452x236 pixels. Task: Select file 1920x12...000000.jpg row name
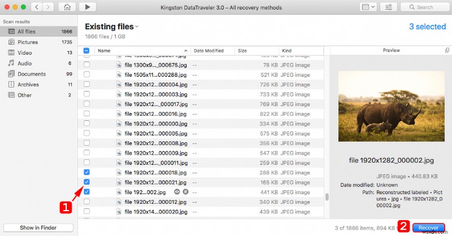[x=156, y=124]
